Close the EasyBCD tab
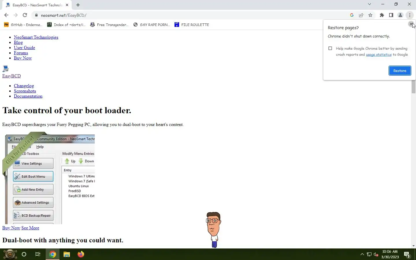The image size is (416, 260). coord(67,5)
